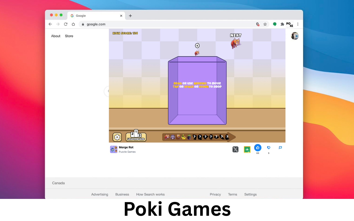Screen dimensions: 354x221
Task: Share to Google Classroom
Action: tap(247, 149)
